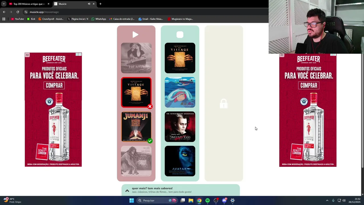
Task: Open the tab search dropdown
Action: 3,4
